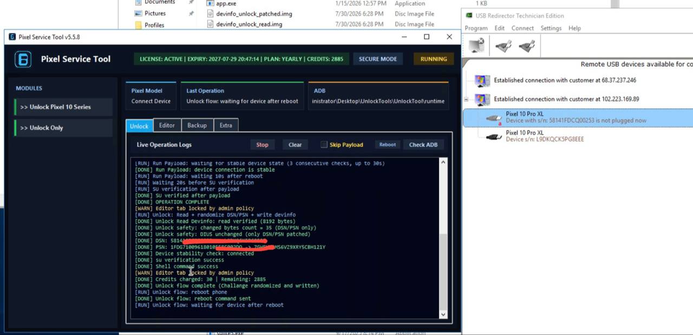Click the Last Operation status panel
The image size is (693, 335).
tap(242, 96)
